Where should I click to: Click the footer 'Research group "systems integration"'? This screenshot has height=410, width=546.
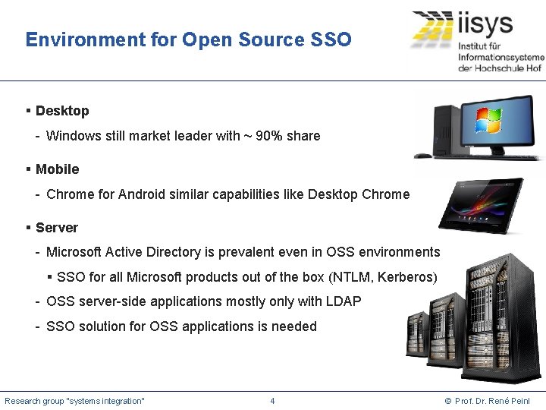click(74, 401)
